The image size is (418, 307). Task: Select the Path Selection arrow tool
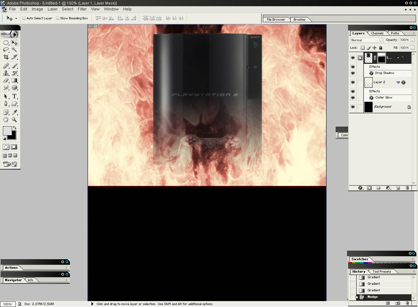tap(6, 96)
